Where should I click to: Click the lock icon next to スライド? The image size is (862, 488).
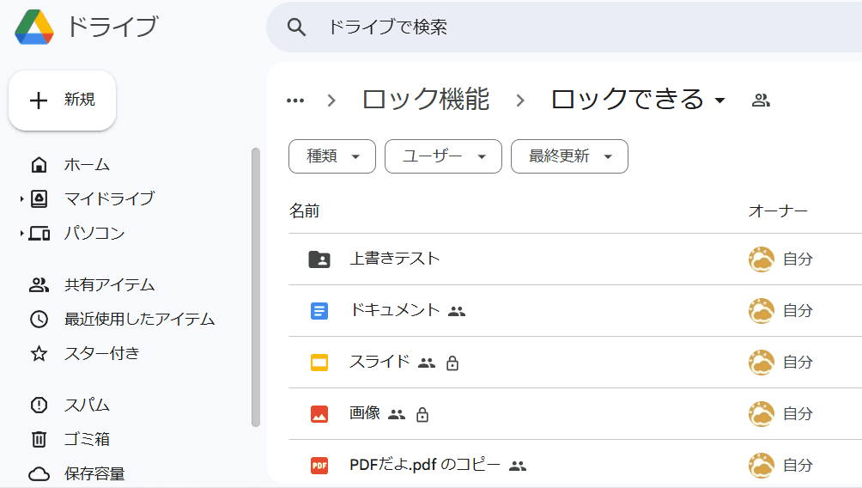coord(452,363)
